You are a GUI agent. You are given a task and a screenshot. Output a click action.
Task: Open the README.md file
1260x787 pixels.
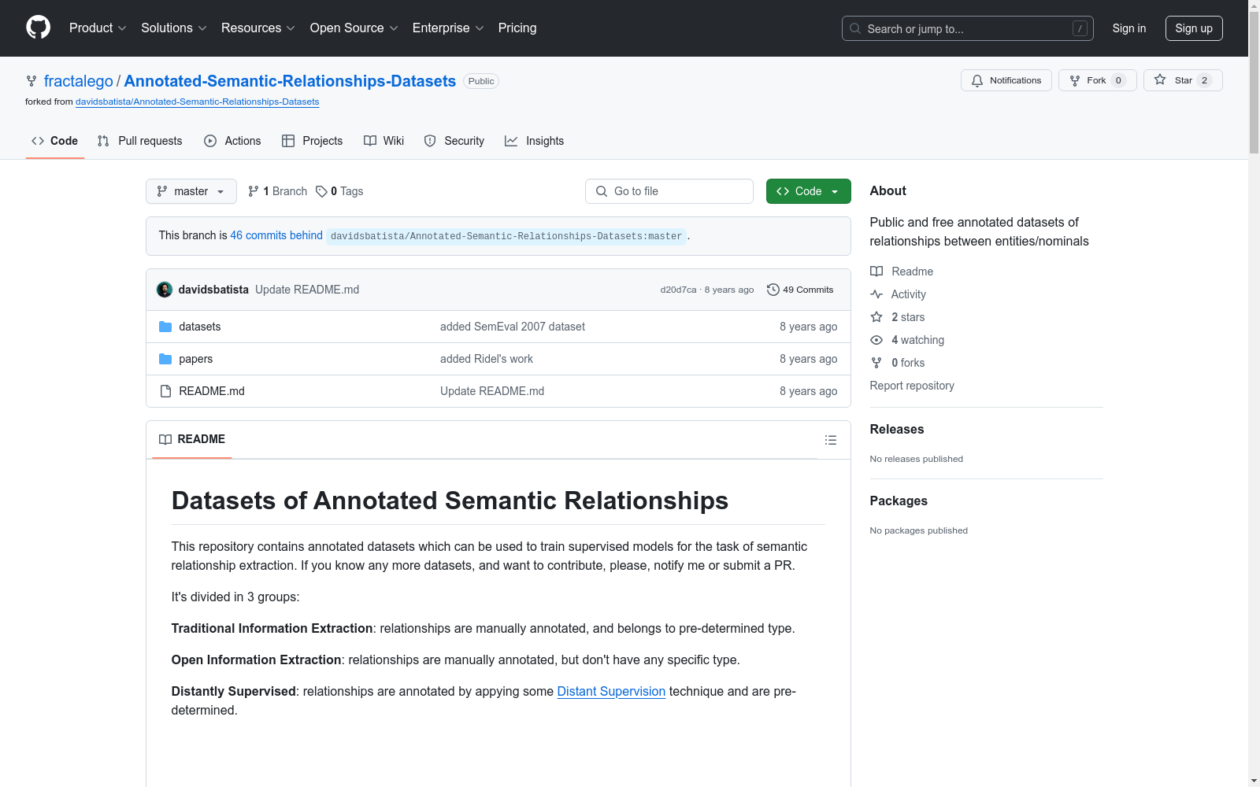tap(212, 391)
